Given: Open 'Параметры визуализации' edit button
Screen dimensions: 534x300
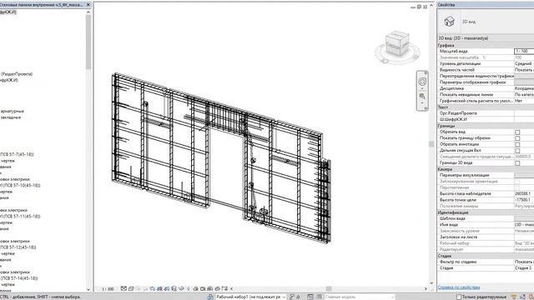Looking at the screenshot, I should 524,175.
